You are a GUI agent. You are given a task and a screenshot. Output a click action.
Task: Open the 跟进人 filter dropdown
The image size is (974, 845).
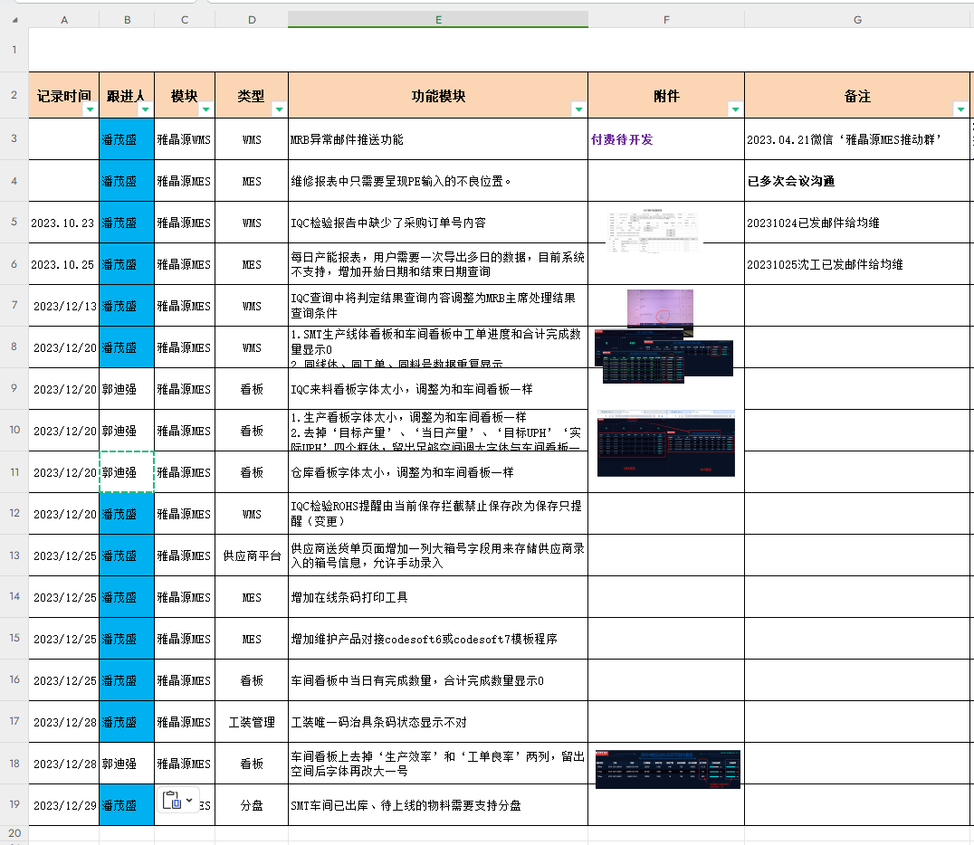pyautogui.click(x=144, y=109)
